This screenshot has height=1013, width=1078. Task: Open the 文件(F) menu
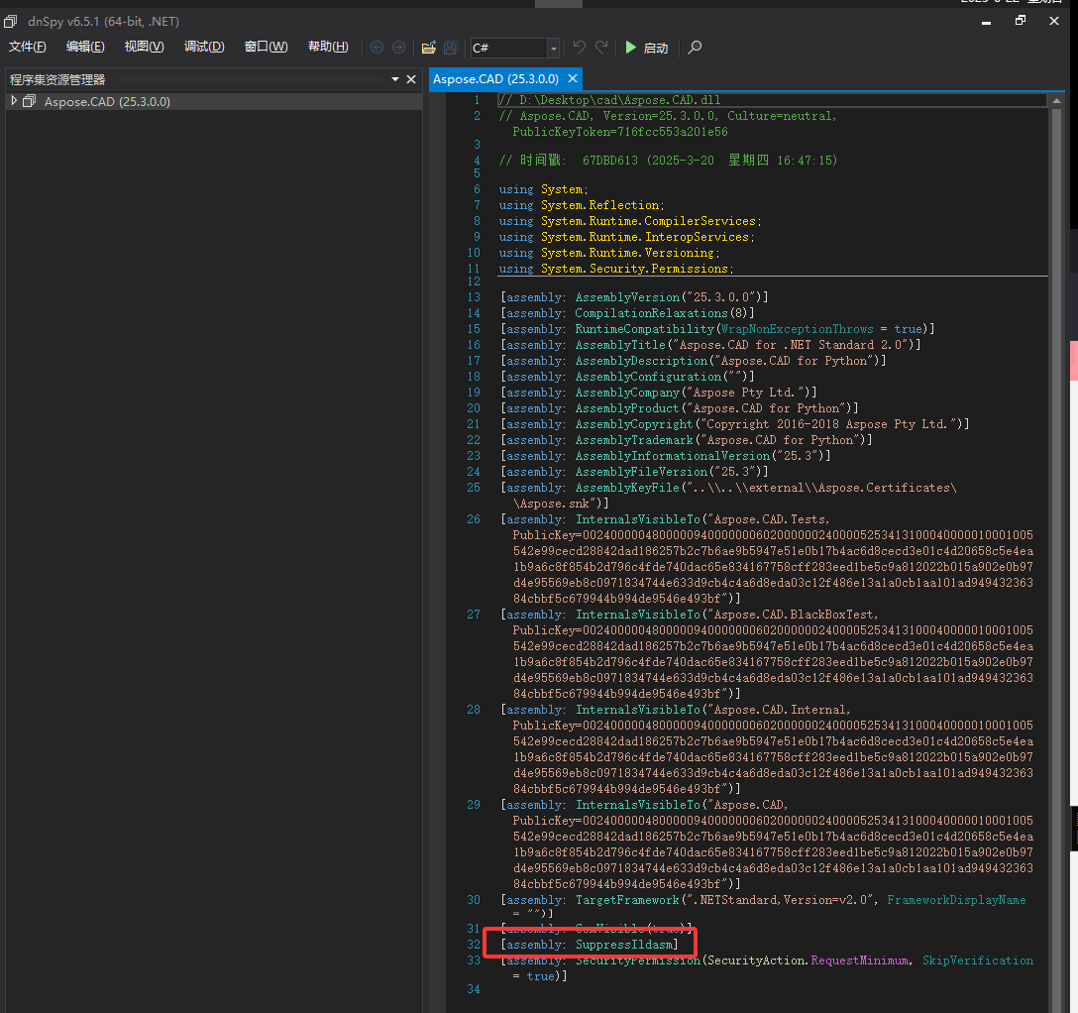coord(28,47)
